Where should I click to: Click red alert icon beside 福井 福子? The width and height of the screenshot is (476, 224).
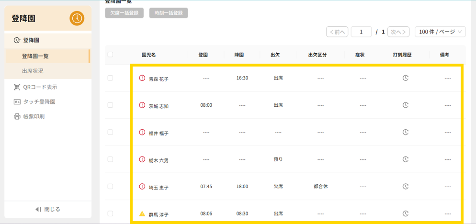142,132
